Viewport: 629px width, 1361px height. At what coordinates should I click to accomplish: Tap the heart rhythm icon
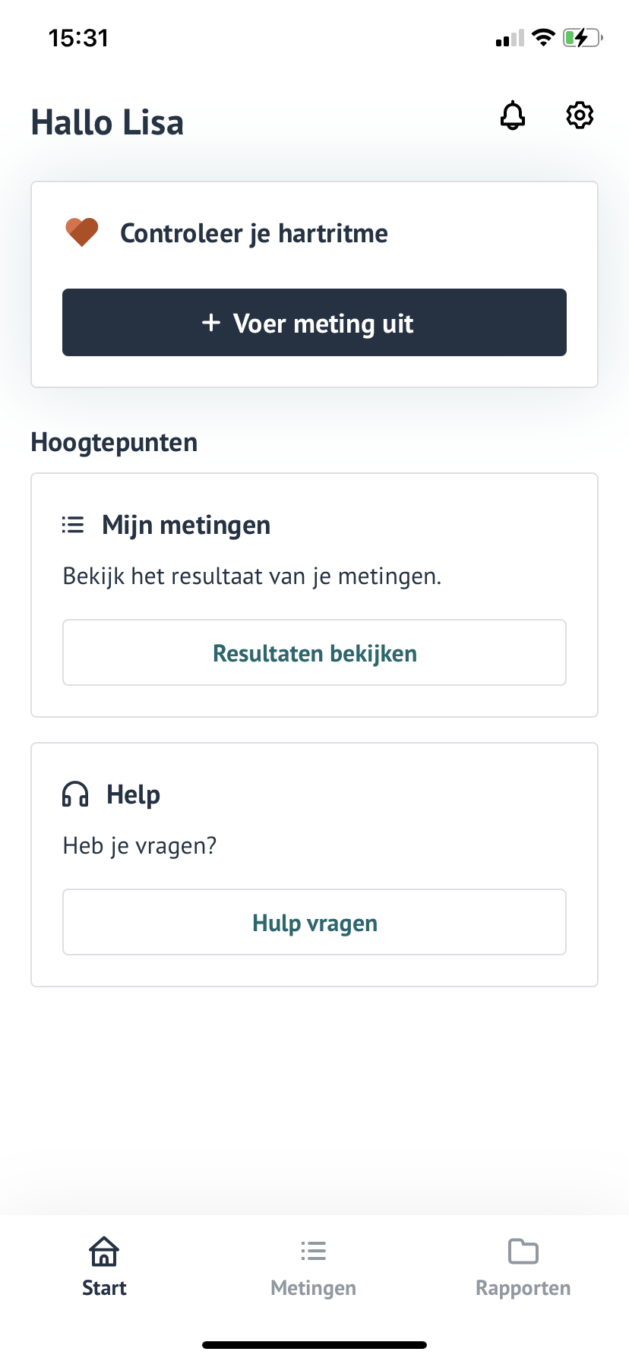coord(82,232)
